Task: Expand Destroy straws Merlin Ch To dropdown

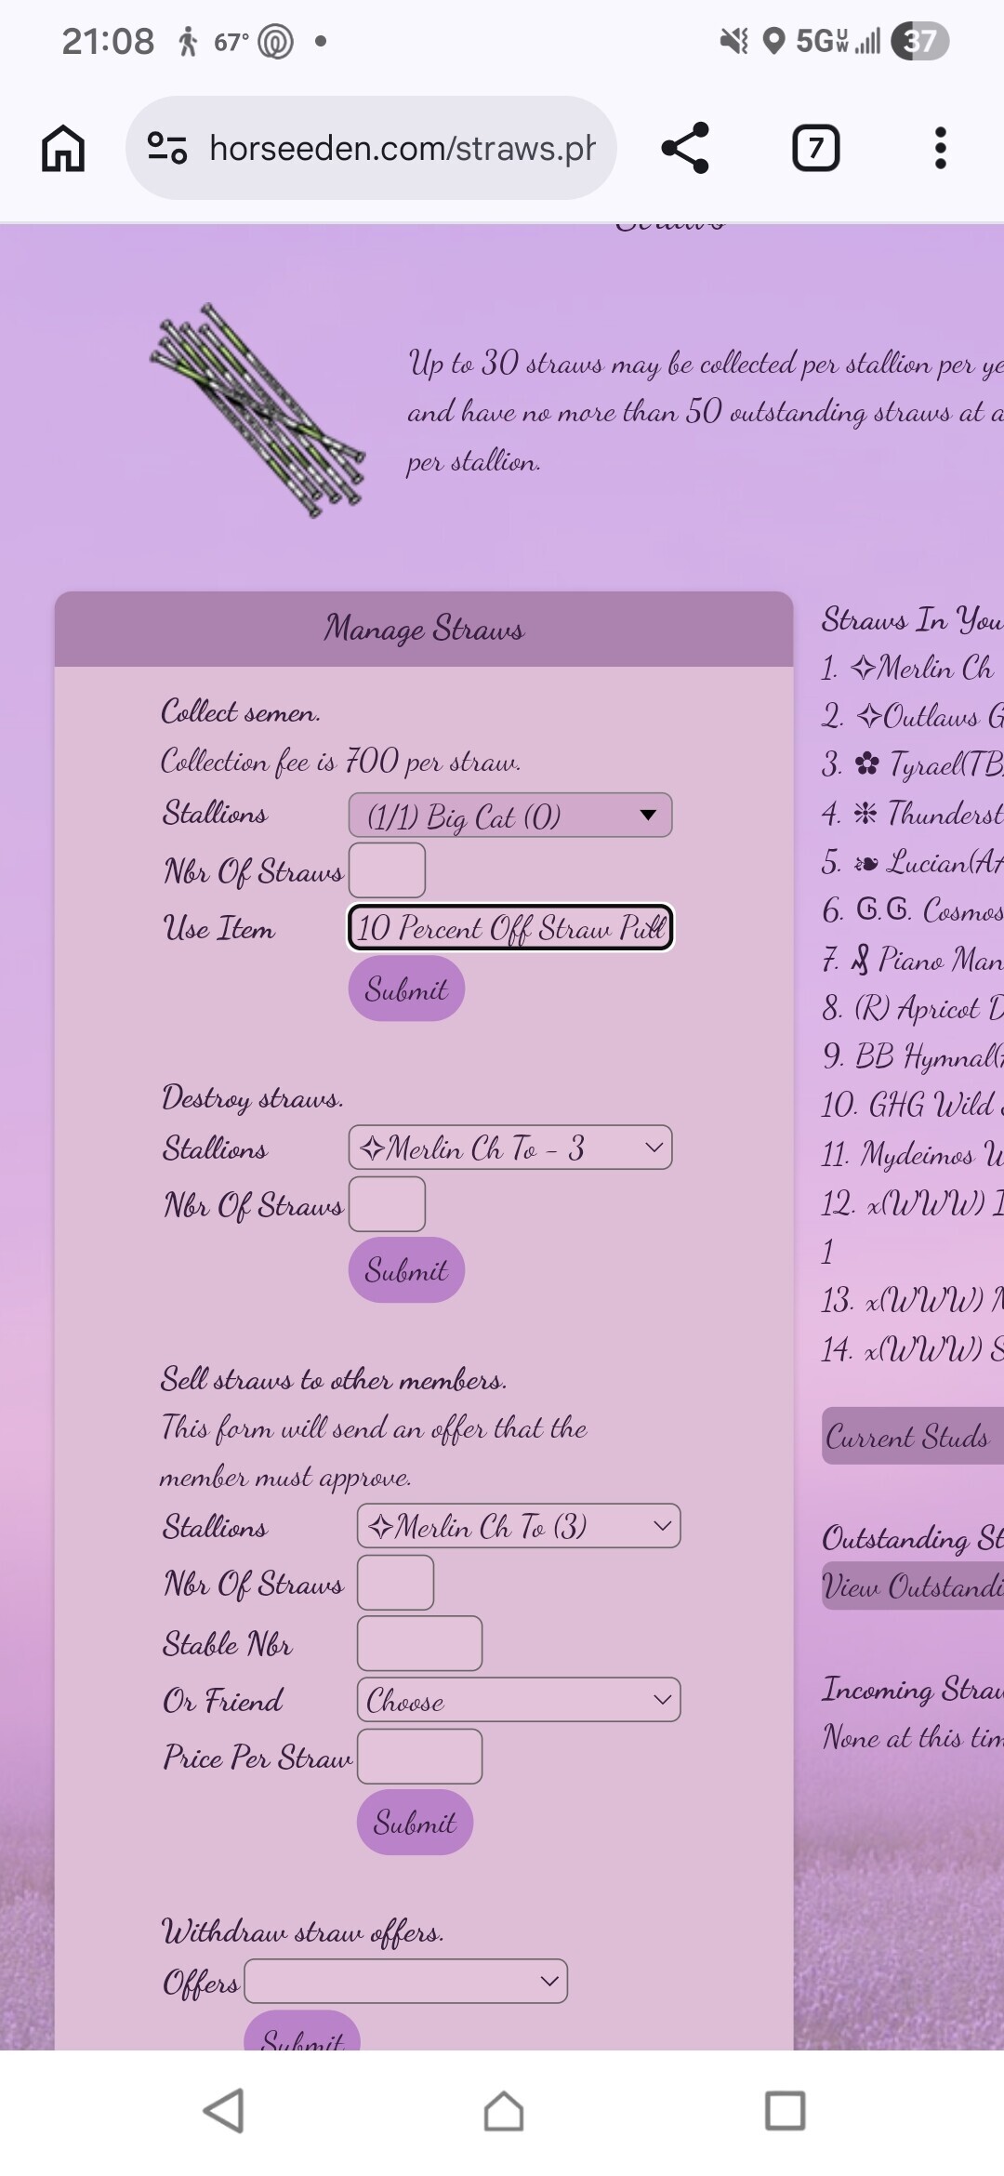Action: [510, 1148]
